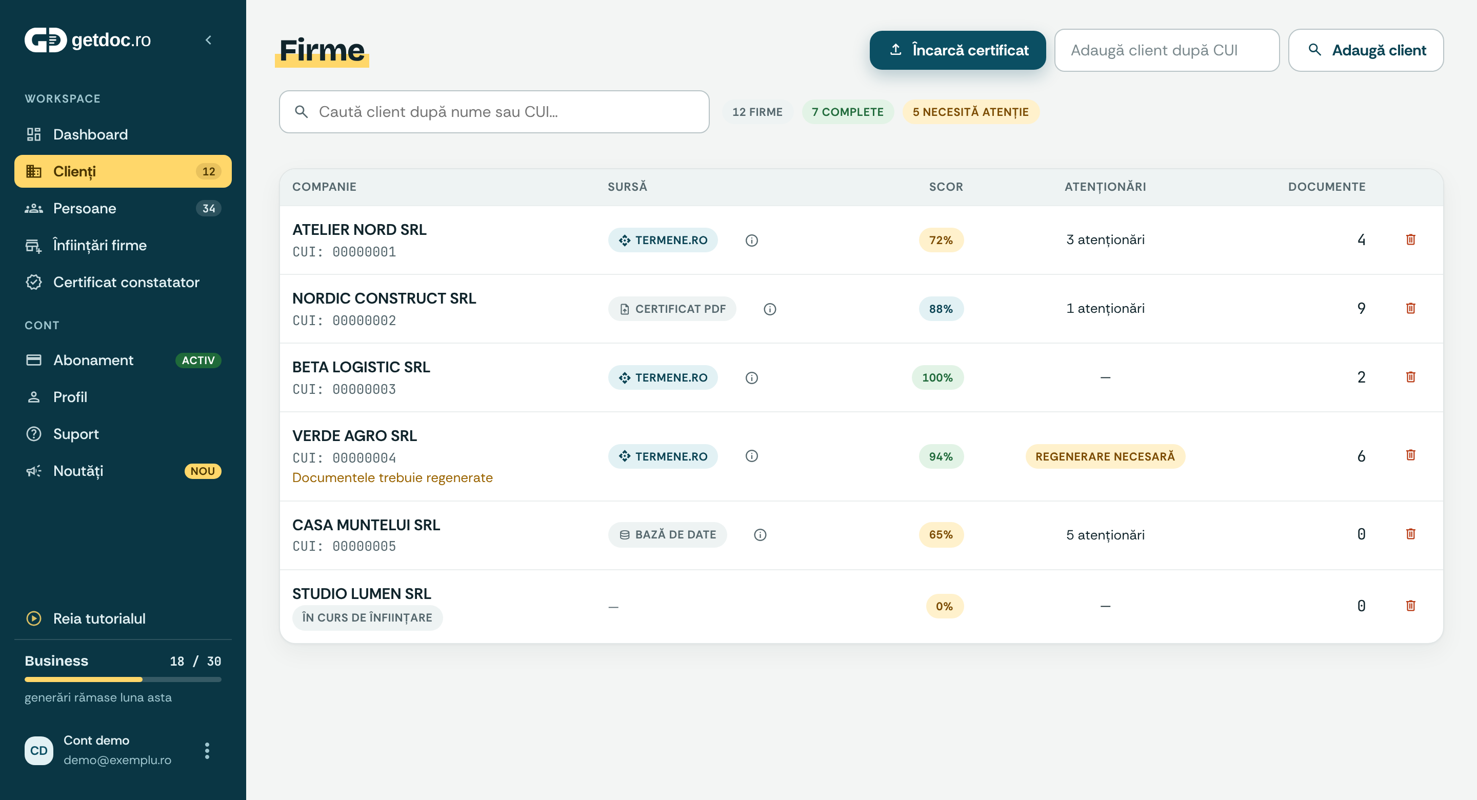Delete STUDIO LUMEN SRL with trash icon
Viewport: 1477px width, 800px height.
[x=1411, y=606]
